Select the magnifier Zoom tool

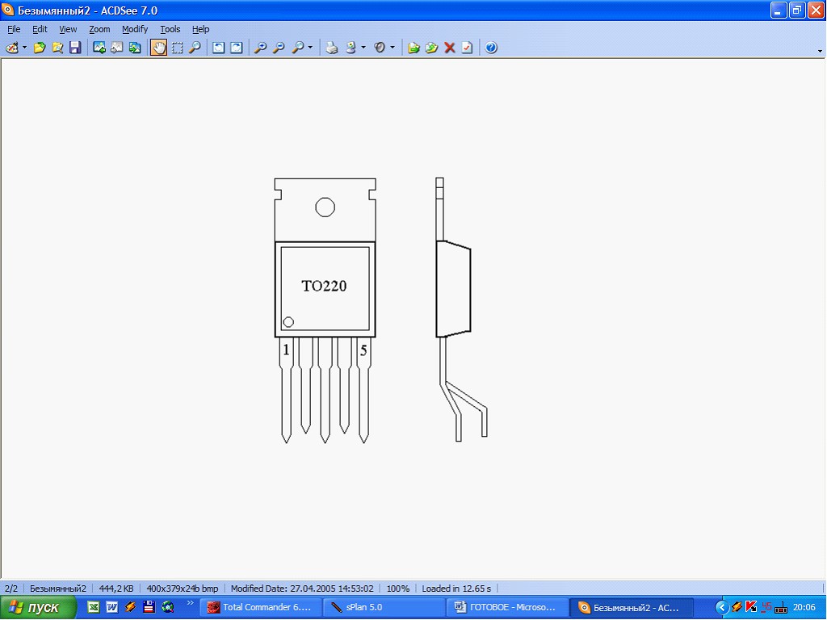click(x=195, y=48)
